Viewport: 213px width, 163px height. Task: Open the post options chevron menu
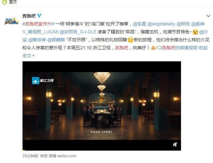(x=208, y=16)
